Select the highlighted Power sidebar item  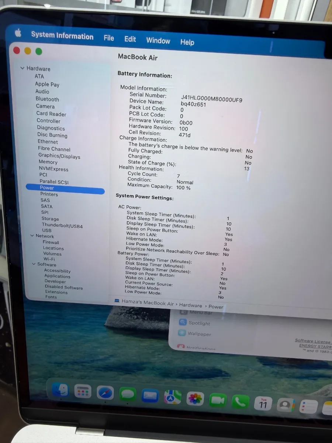65,189
